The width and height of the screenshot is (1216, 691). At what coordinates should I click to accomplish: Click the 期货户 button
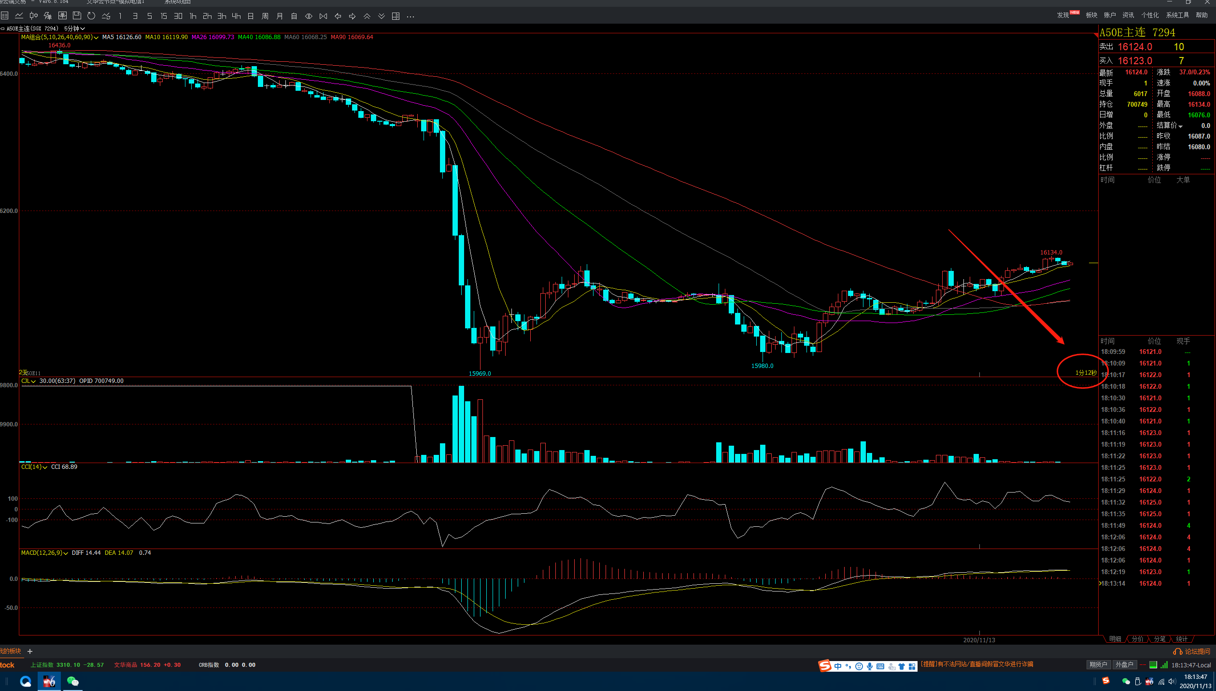1098,664
